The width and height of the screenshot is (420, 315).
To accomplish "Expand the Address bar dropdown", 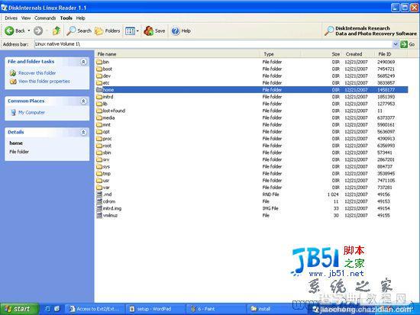I will (x=396, y=44).
